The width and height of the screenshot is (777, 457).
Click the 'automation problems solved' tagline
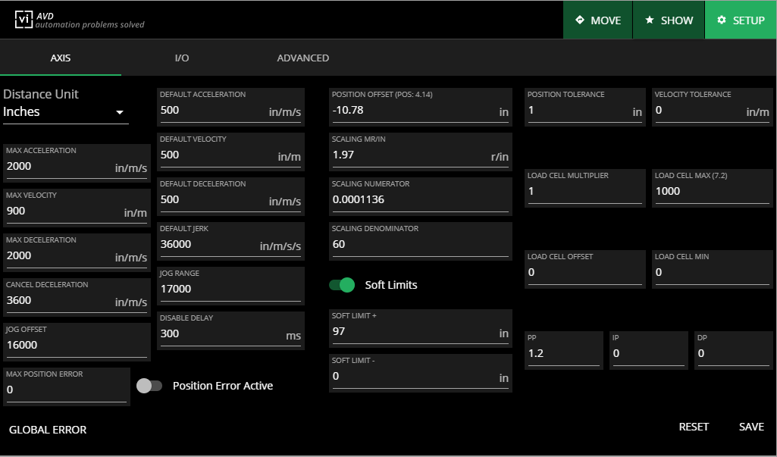tap(89, 25)
